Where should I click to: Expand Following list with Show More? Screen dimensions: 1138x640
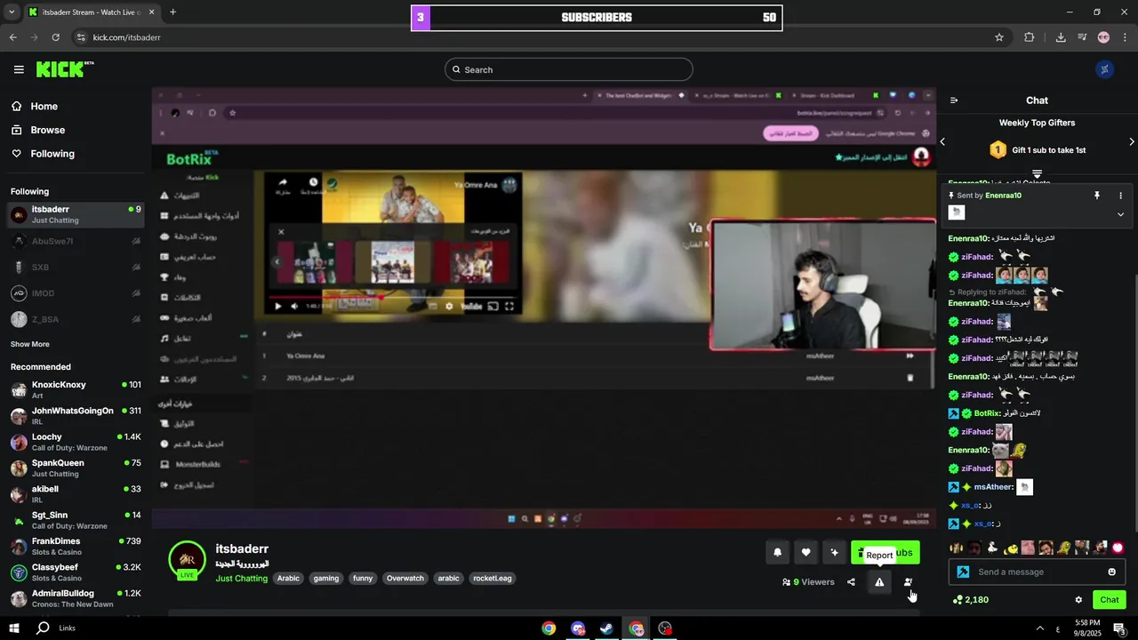pyautogui.click(x=30, y=344)
